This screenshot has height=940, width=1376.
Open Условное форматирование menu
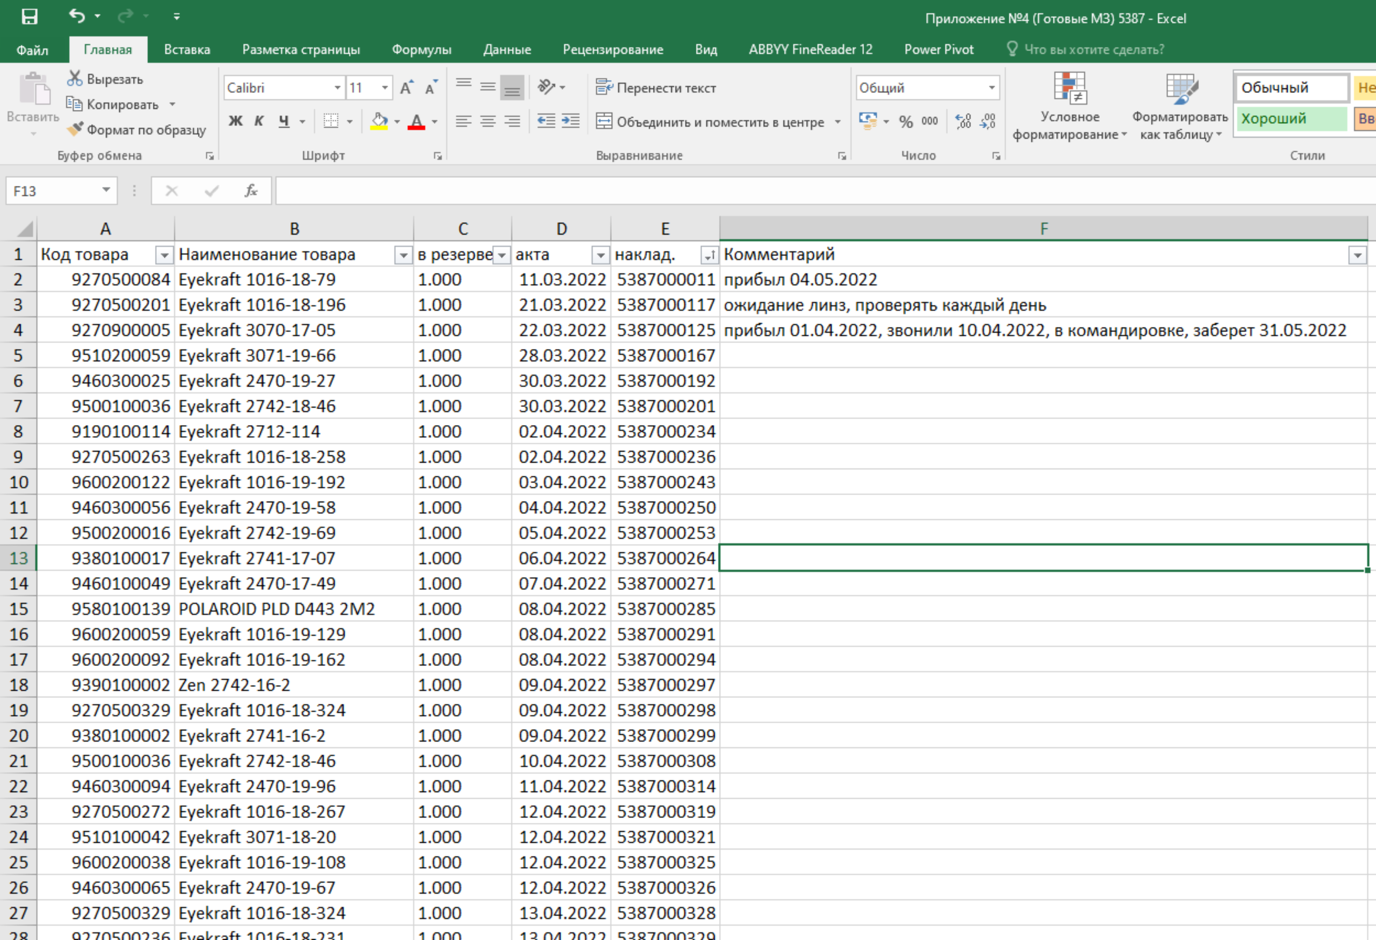click(1069, 107)
